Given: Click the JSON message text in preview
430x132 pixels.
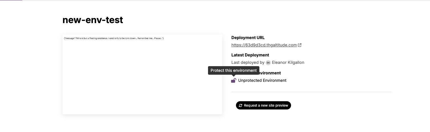Looking at the screenshot, I should [x=114, y=38].
